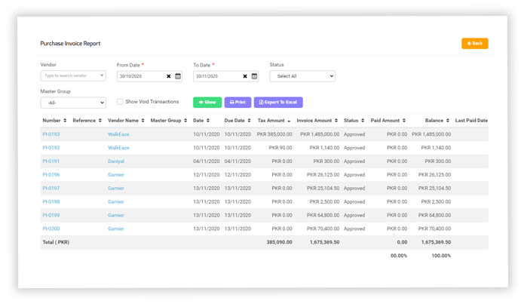This screenshot has width=527, height=304.
Task: Open the Master Group dropdown
Action: pos(72,103)
